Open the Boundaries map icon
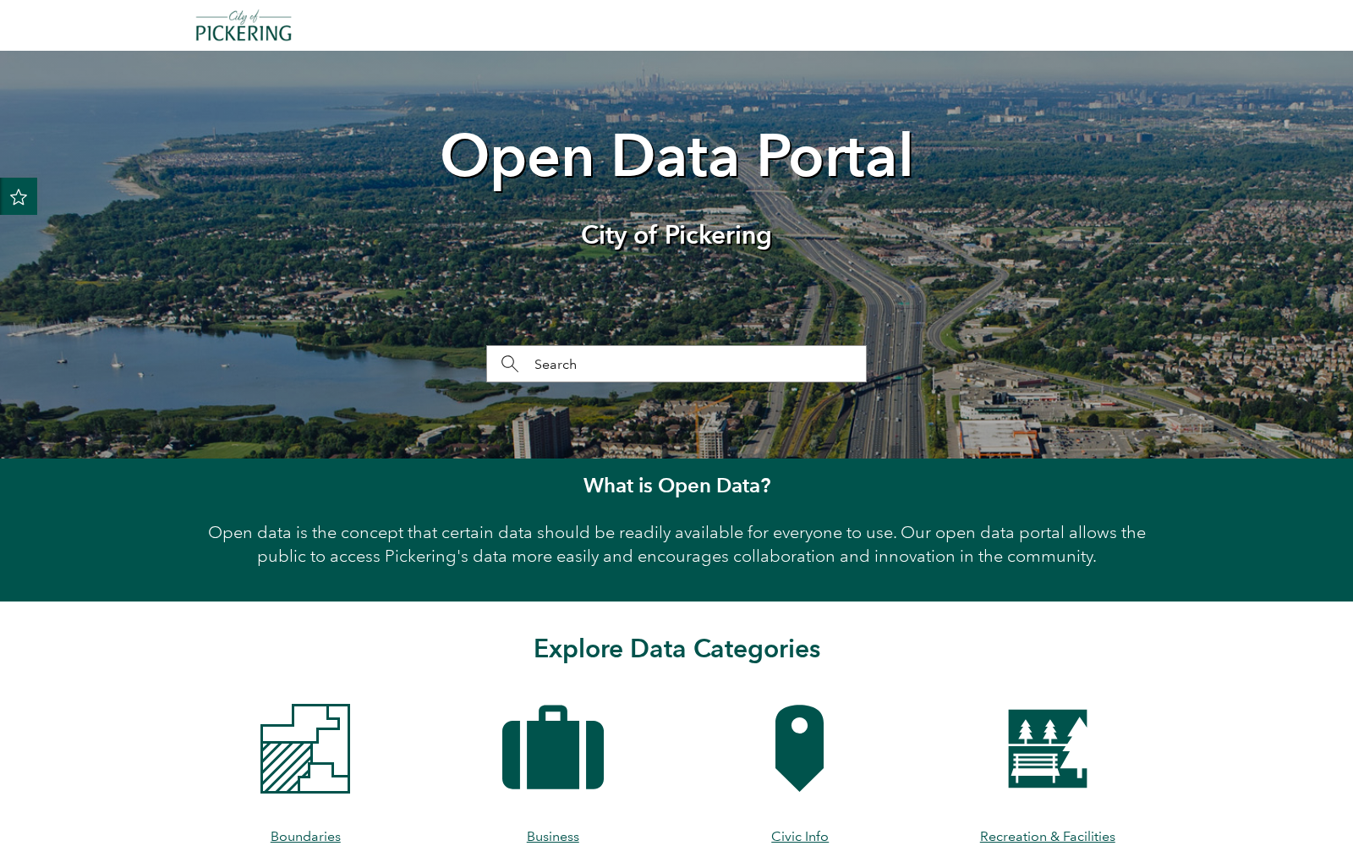1353x846 pixels. pos(305,749)
